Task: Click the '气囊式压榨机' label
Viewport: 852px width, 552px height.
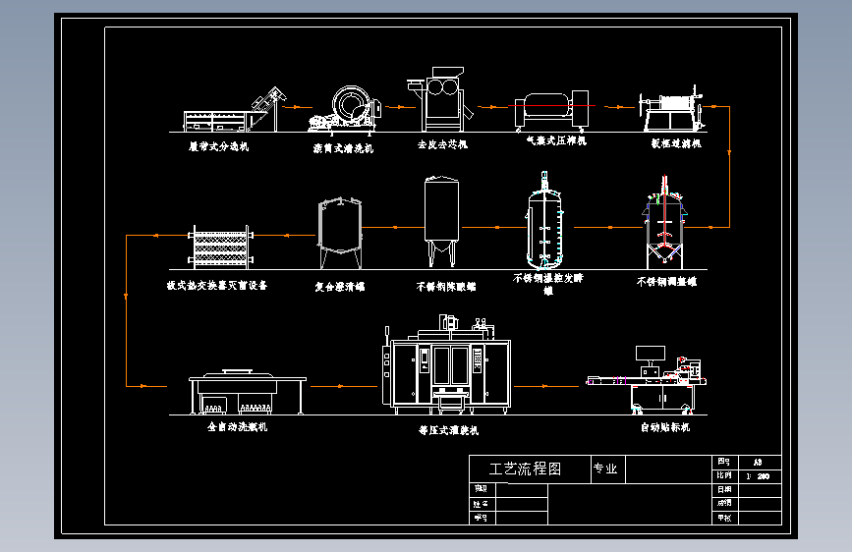Action: [556, 140]
